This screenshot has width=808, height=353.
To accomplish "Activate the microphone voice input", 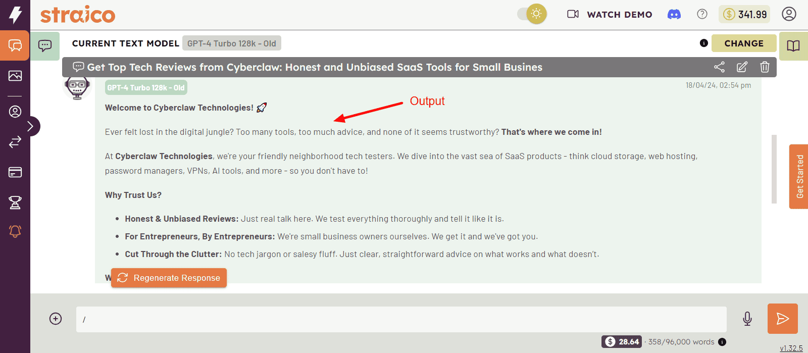I will 747,319.
